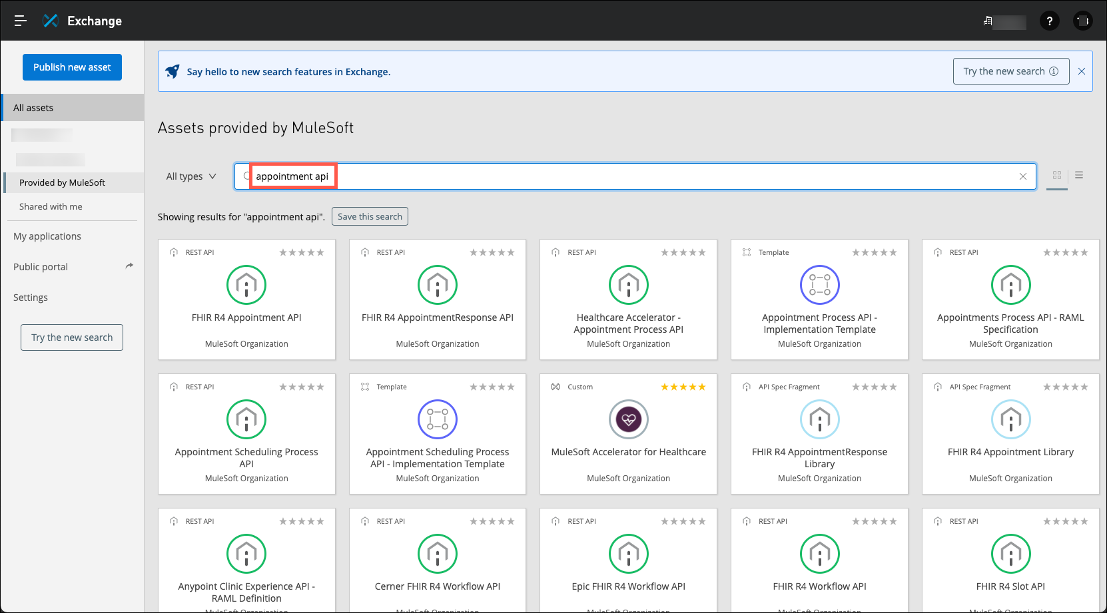Image resolution: width=1107 pixels, height=613 pixels.
Task: Open My applications in sidebar
Action: tap(47, 236)
